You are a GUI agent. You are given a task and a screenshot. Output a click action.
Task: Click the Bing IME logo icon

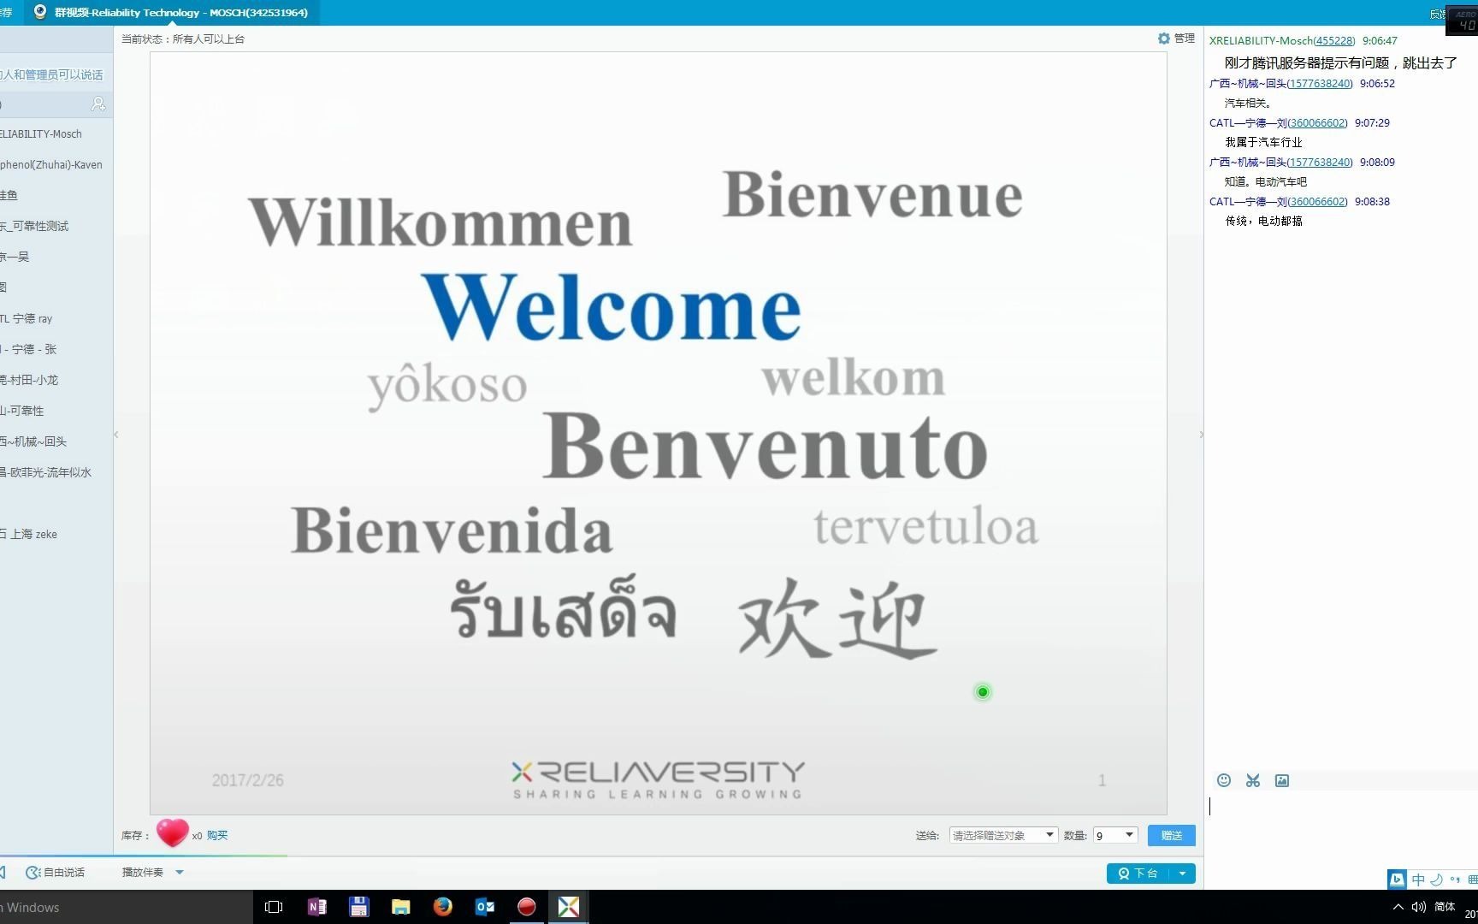1397,880
